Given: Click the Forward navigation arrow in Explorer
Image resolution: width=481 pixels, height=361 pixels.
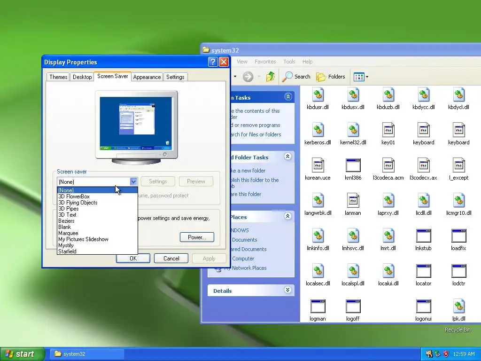Looking at the screenshot, I should pos(248,77).
